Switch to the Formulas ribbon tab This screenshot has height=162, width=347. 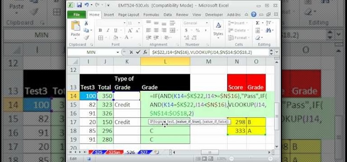[151, 15]
